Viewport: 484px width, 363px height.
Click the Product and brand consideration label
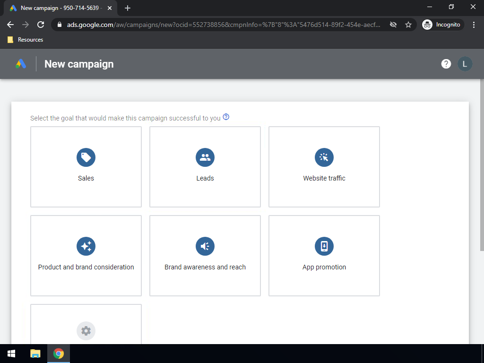[86, 267]
